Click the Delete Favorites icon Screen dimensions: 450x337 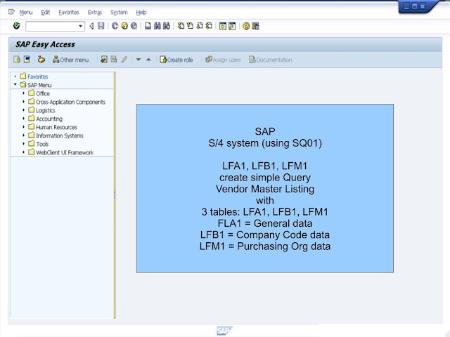(x=114, y=59)
